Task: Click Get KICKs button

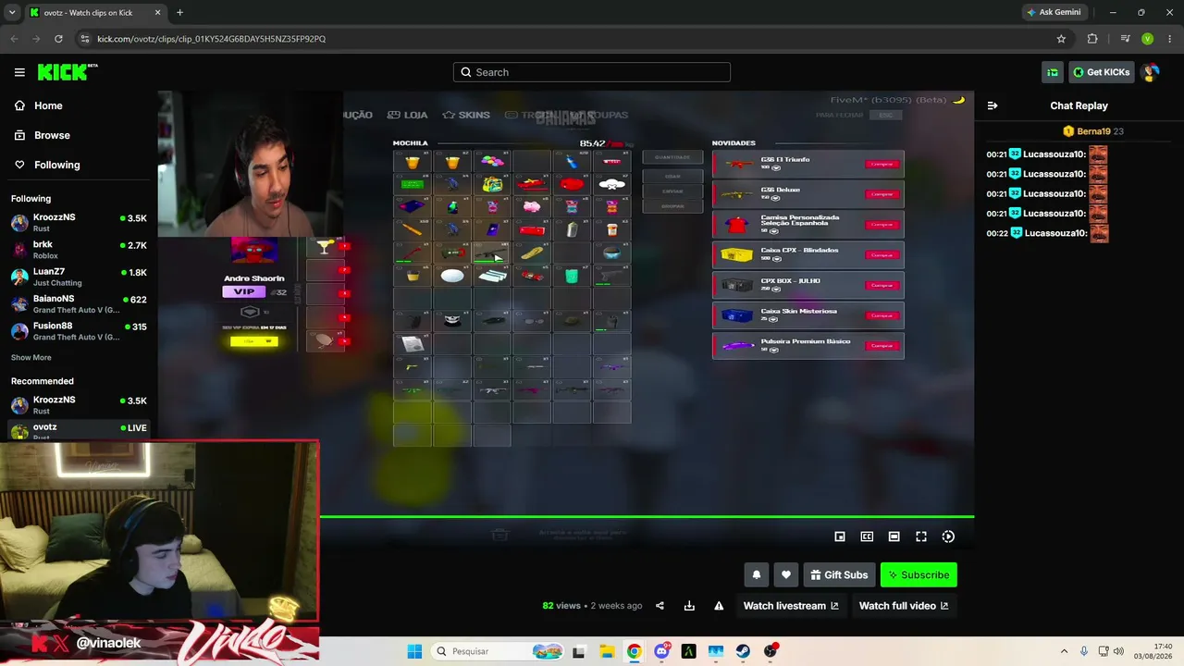Action: tap(1102, 72)
